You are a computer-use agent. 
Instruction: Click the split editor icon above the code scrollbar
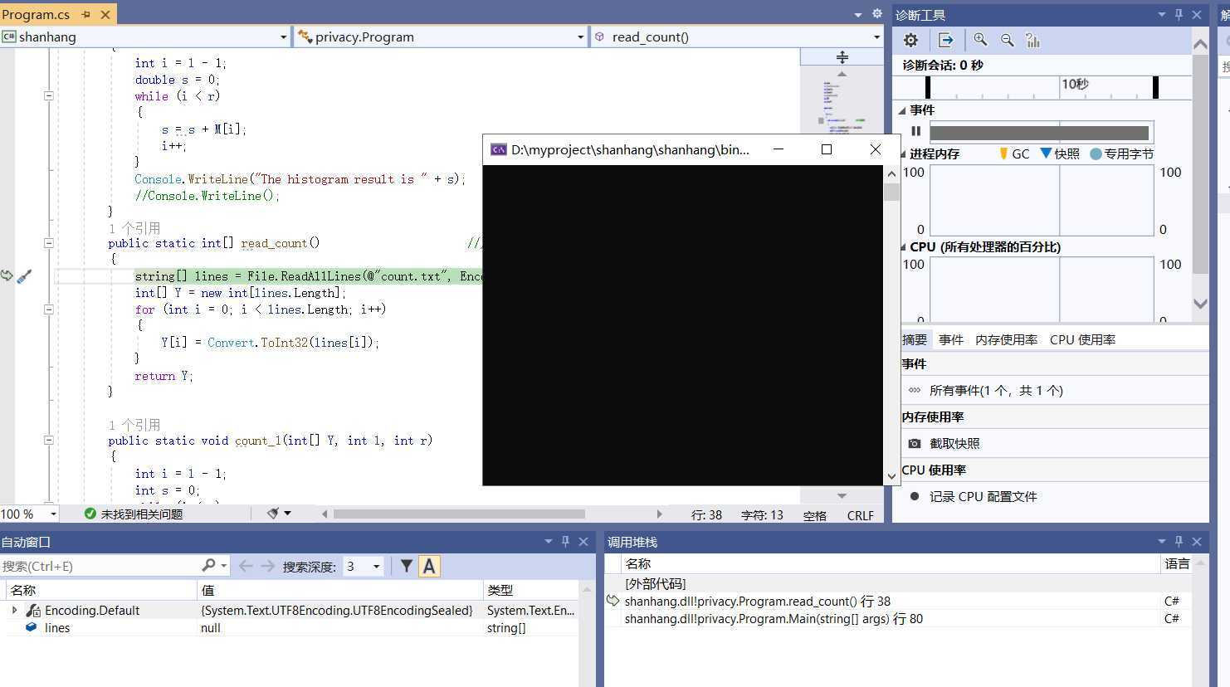[x=842, y=57]
